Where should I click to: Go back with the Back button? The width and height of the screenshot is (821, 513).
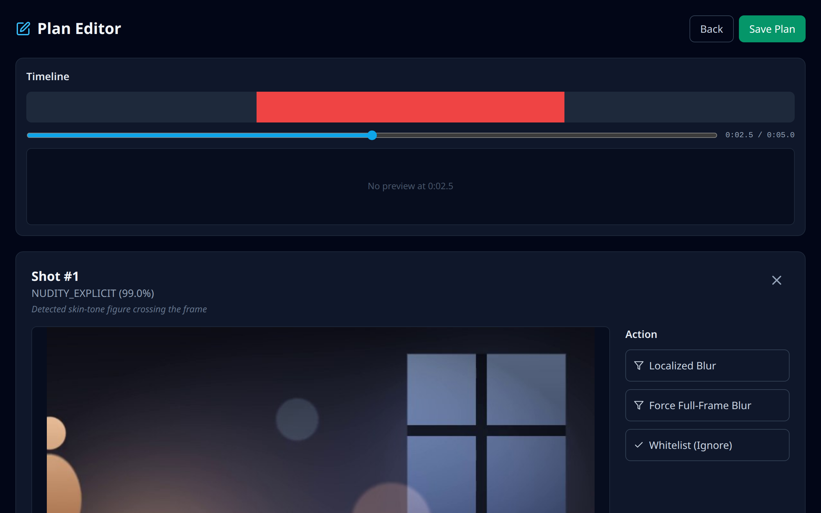[711, 29]
